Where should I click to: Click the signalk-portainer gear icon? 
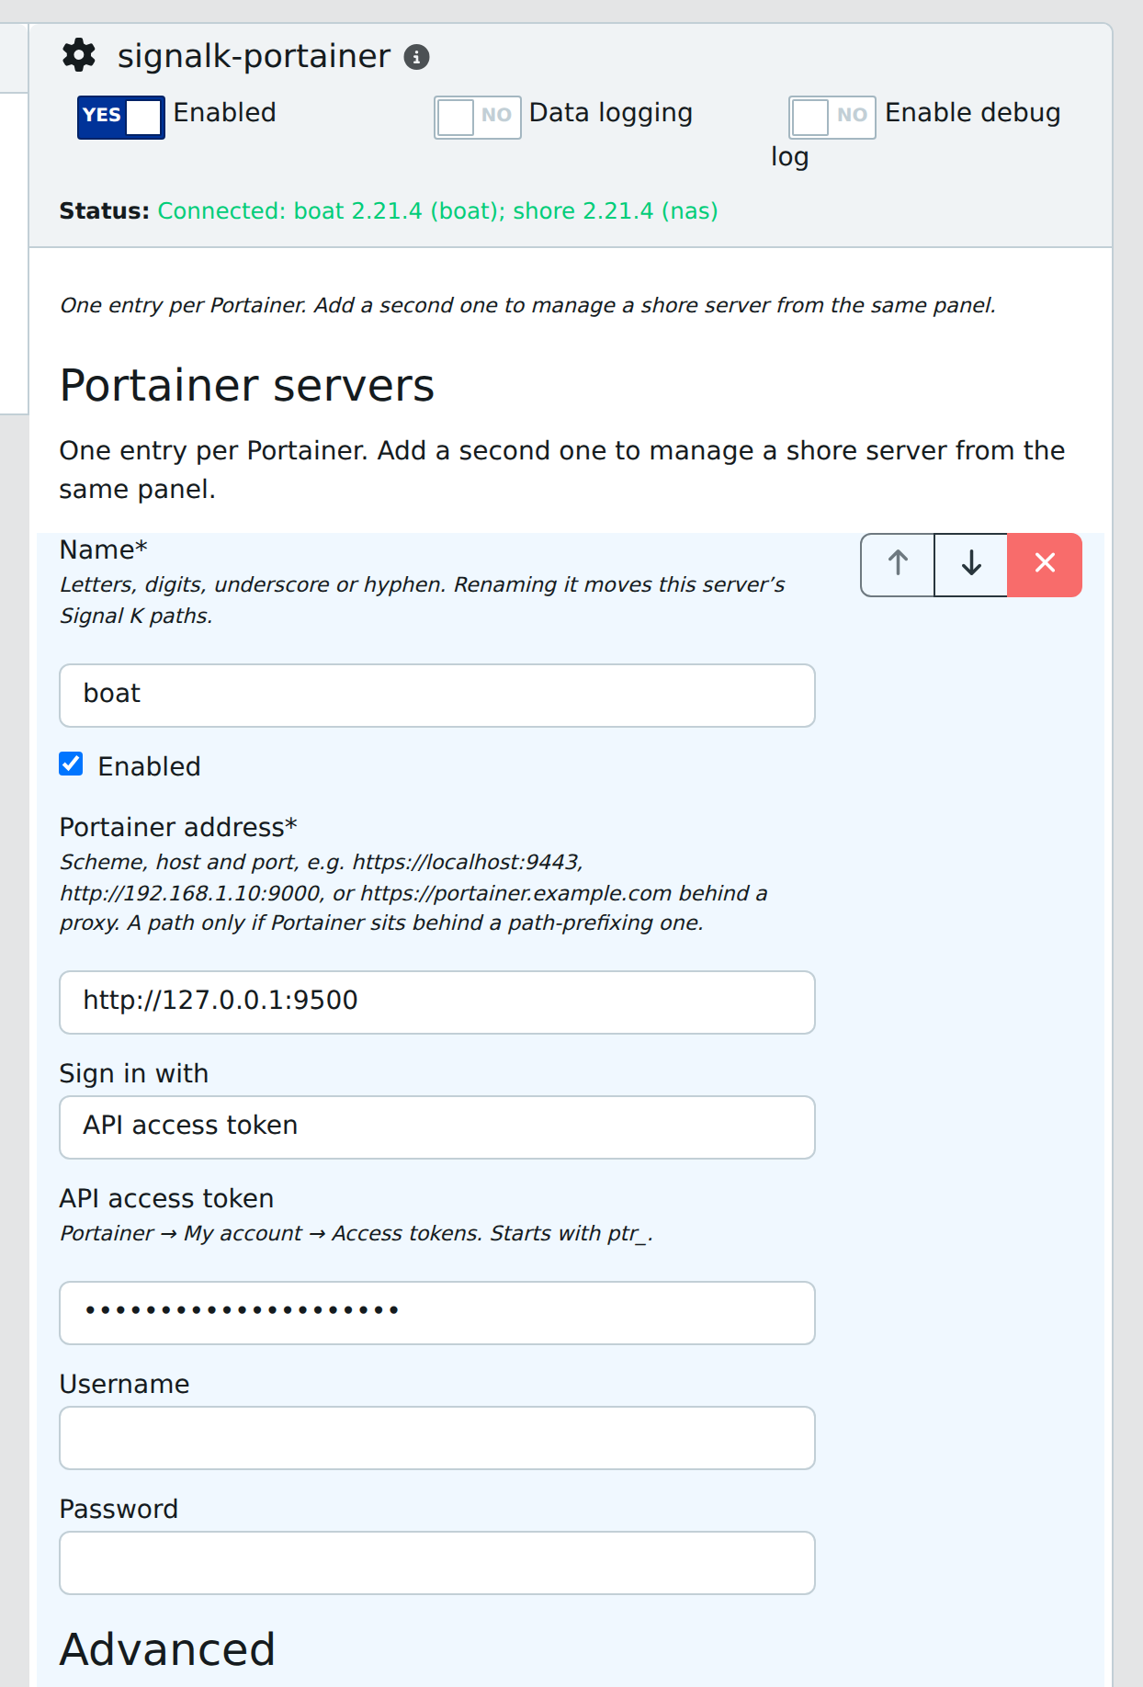pyautogui.click(x=79, y=55)
